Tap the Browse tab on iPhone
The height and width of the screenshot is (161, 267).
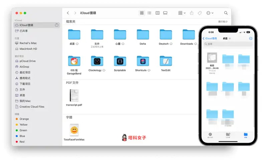pos(246,135)
